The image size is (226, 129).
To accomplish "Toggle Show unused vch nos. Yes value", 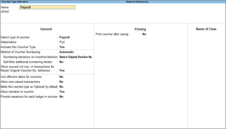I will click(x=62, y=71).
